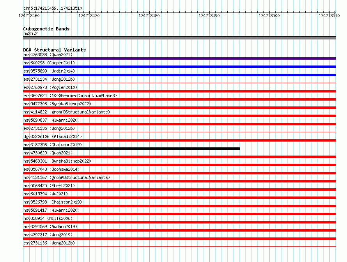This screenshot has height=262, width=347.
Task: Open esv3607624 (1000GenomesConsortiumPhase3) variant
Action: coord(70,96)
